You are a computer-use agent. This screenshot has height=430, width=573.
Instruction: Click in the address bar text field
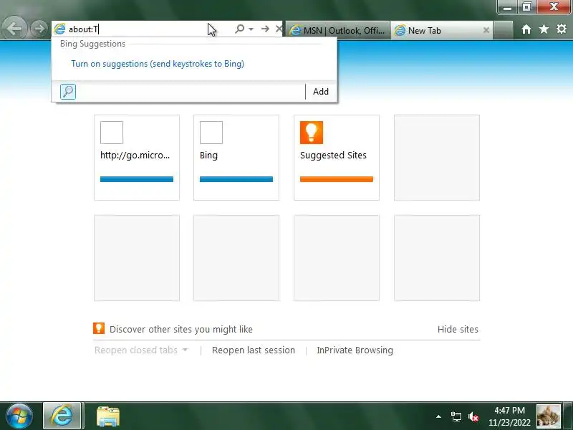pyautogui.click(x=146, y=29)
